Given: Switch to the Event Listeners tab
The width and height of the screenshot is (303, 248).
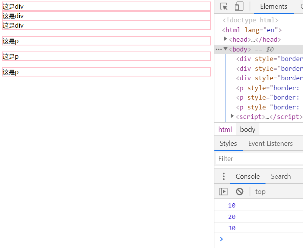Looking at the screenshot, I should pos(270,143).
